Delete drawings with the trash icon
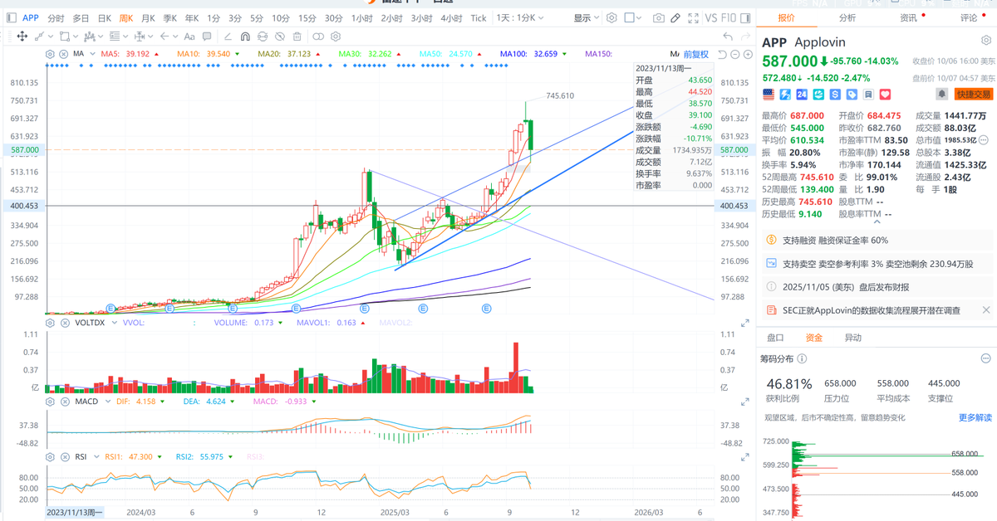Image resolution: width=997 pixels, height=521 pixels. click(x=297, y=37)
